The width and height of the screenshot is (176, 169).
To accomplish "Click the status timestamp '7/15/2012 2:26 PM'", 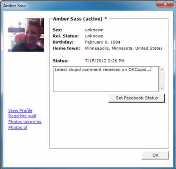I will 105,61.
